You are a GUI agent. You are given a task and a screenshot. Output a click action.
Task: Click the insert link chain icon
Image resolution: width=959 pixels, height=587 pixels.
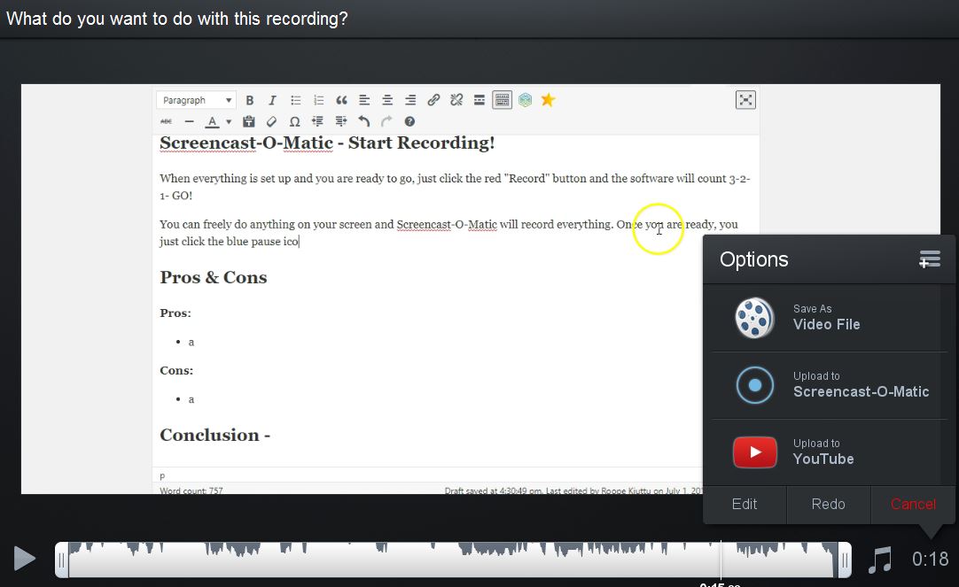click(x=433, y=100)
